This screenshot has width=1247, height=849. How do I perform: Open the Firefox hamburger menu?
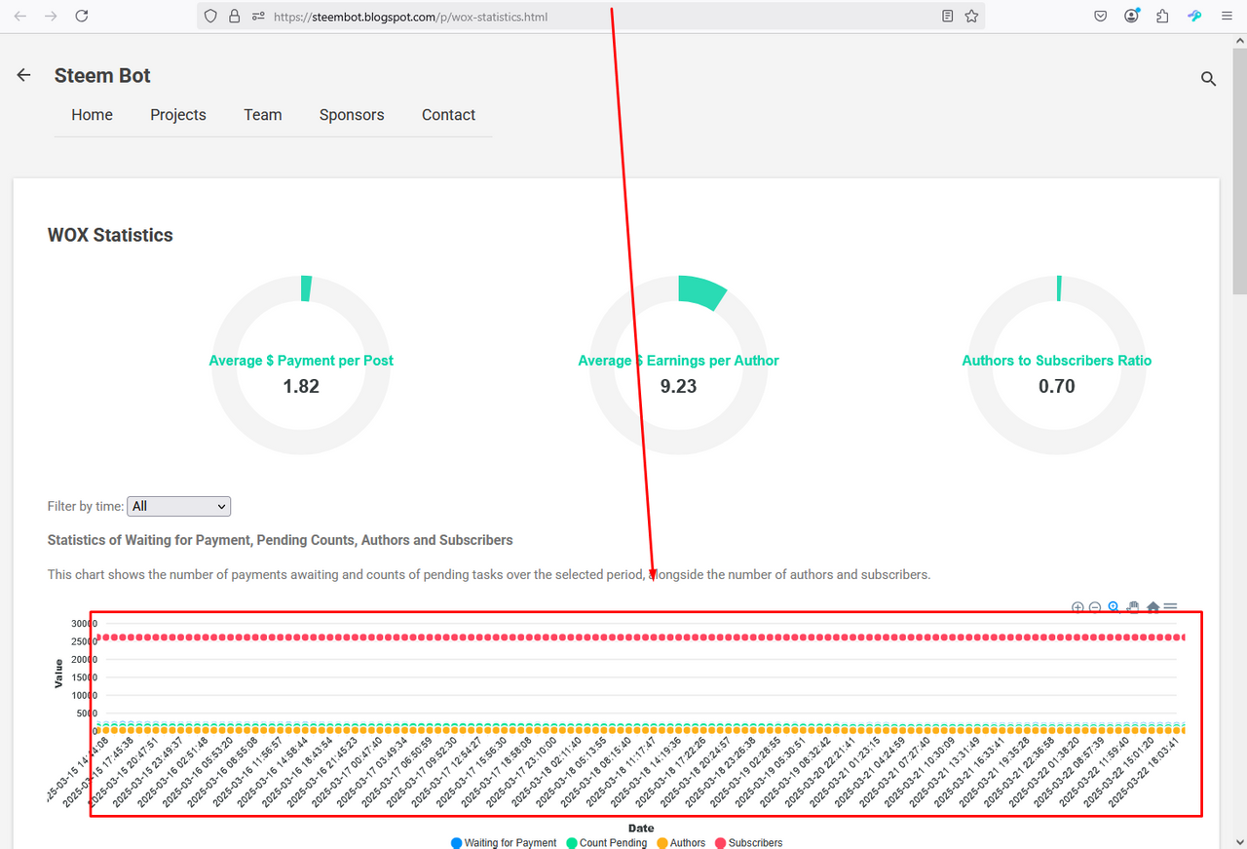pos(1226,17)
